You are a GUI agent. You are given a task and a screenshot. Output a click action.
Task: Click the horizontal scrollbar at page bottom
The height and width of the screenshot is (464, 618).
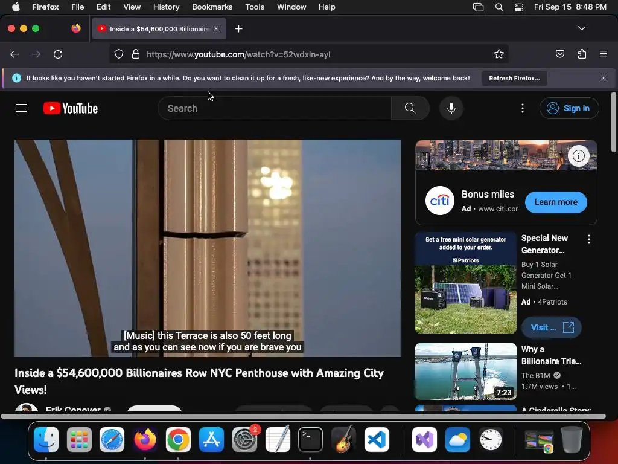[303, 416]
